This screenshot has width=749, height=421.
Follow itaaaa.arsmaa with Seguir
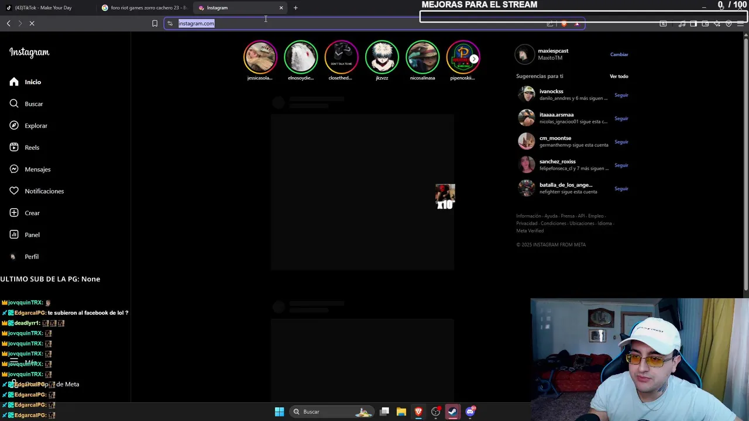point(621,118)
